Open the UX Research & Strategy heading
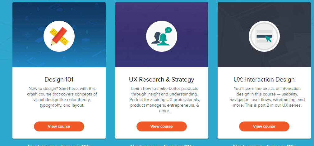The height and width of the screenshot is (146, 314). pyautogui.click(x=162, y=79)
